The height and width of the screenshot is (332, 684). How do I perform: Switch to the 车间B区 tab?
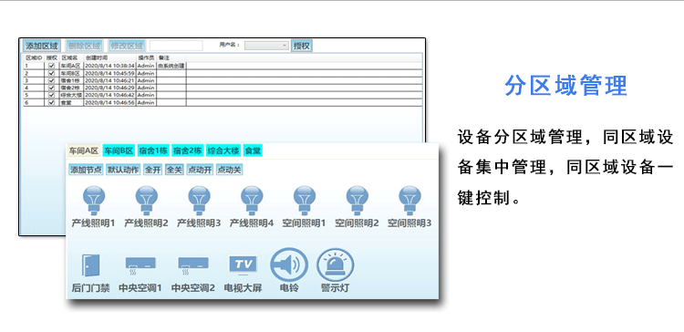click(x=119, y=150)
